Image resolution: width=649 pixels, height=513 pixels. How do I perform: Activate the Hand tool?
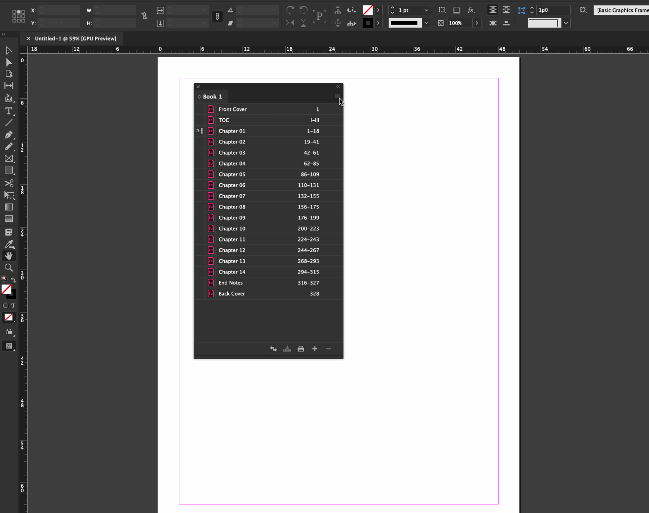point(9,256)
